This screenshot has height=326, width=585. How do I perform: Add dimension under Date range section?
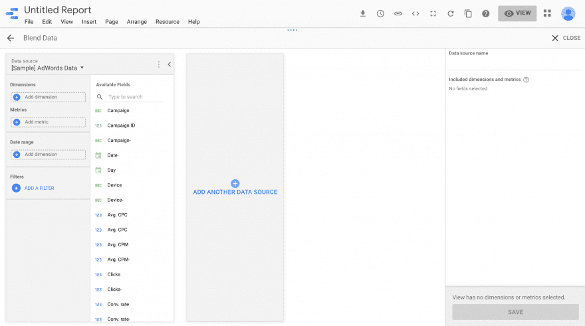click(x=48, y=155)
